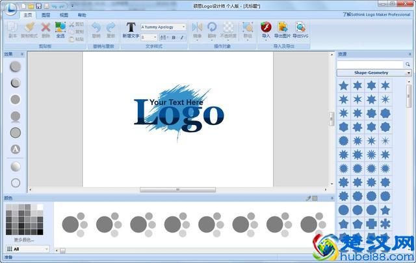Viewport: 416px width, 263px height.
Task: Click the Flash 导入 import icon
Action: (266, 27)
